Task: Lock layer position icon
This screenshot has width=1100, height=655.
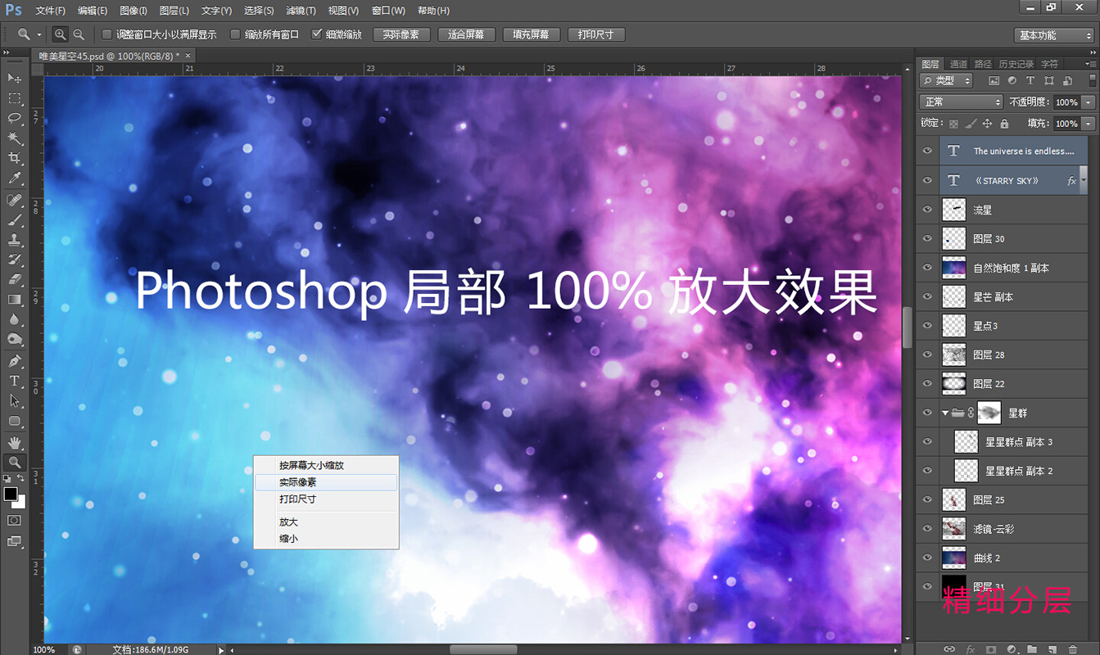Action: click(x=987, y=124)
